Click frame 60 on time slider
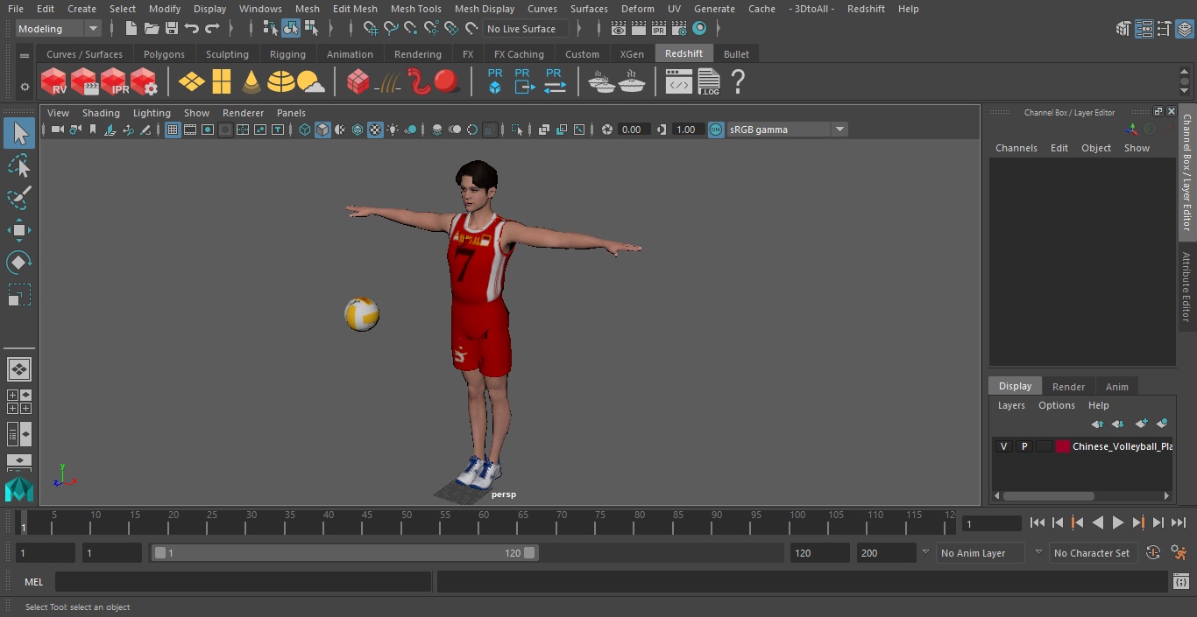 [x=484, y=522]
